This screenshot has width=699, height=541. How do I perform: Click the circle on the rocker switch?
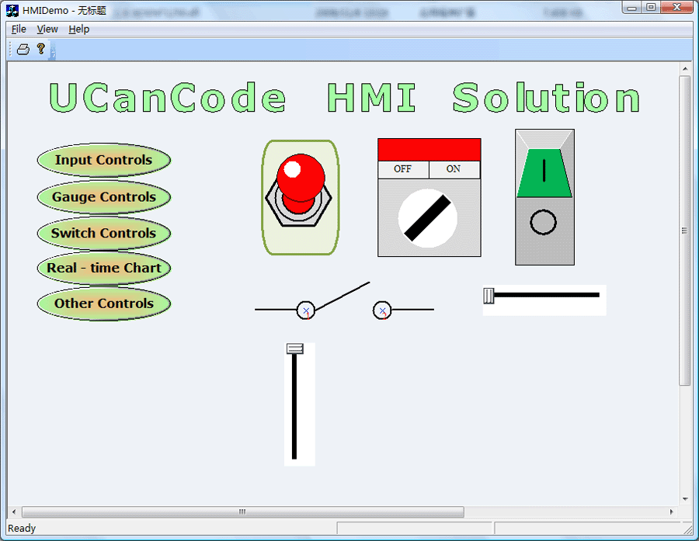(544, 224)
